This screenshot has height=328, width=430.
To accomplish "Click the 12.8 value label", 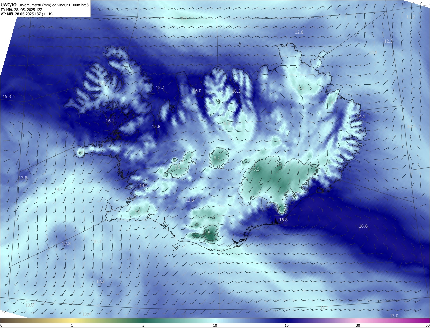I will (x=67, y=244).
